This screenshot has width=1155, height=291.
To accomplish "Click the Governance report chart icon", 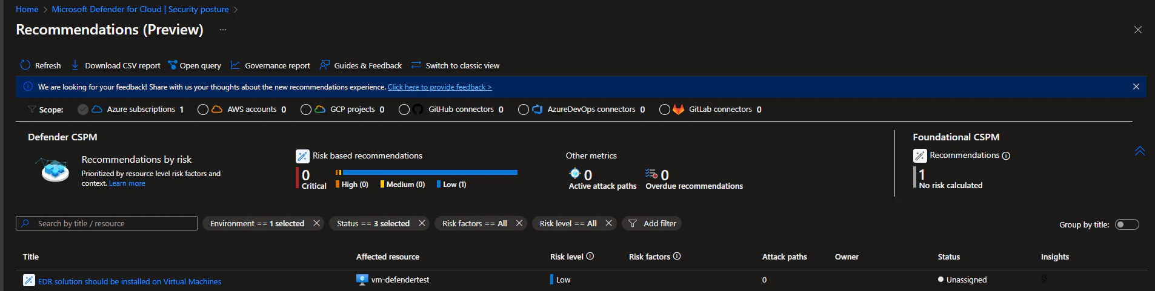I will pos(236,65).
